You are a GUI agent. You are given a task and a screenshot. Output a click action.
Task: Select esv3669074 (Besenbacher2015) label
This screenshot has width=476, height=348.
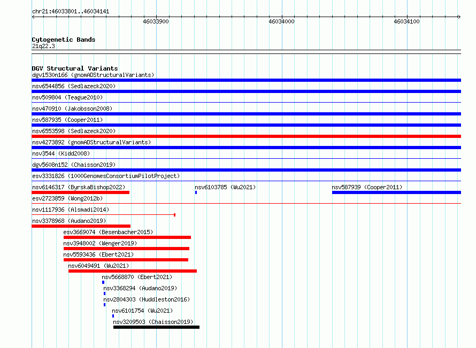[108, 232]
